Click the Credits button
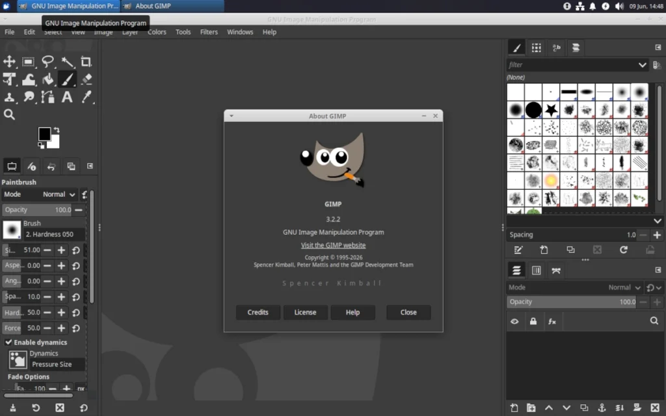The width and height of the screenshot is (666, 416). pyautogui.click(x=258, y=313)
